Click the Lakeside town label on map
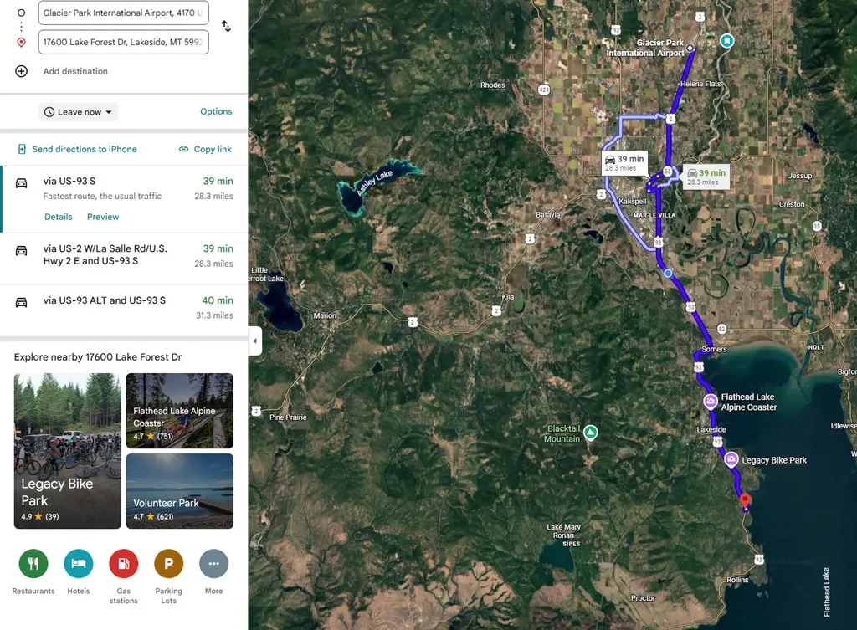This screenshot has width=857, height=630. pos(711,429)
